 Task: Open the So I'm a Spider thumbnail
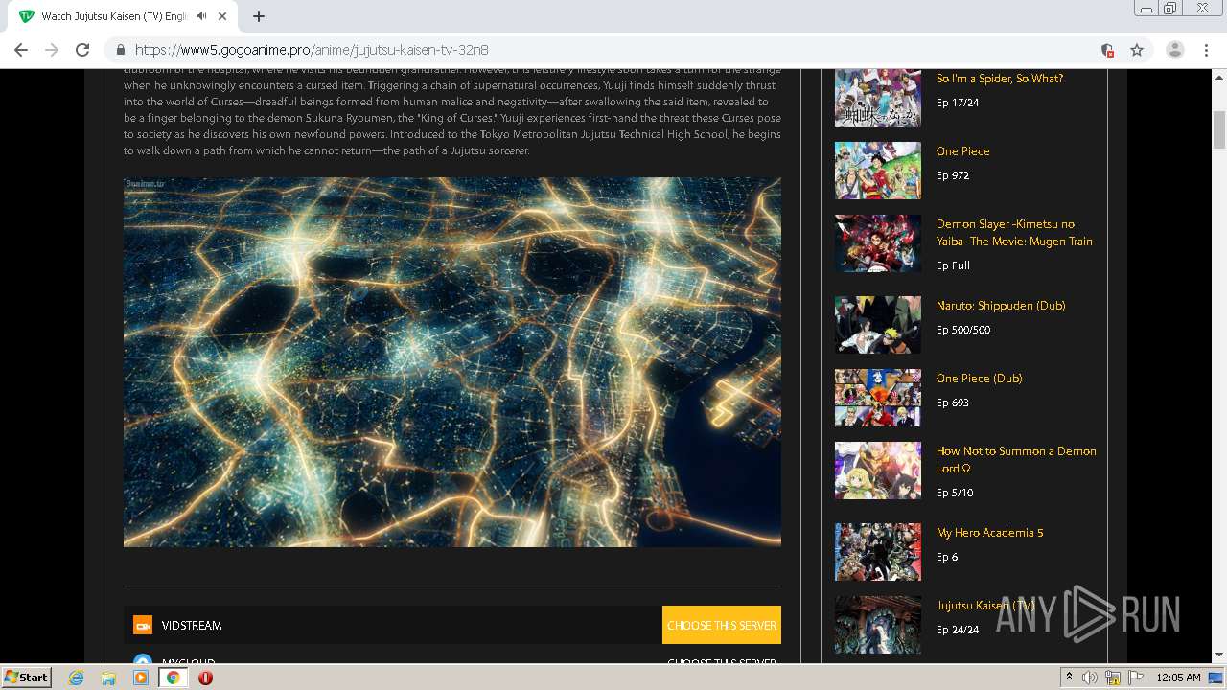point(877,98)
